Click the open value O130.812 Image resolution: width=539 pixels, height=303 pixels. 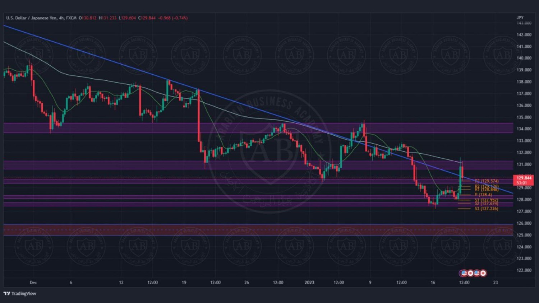(x=88, y=18)
